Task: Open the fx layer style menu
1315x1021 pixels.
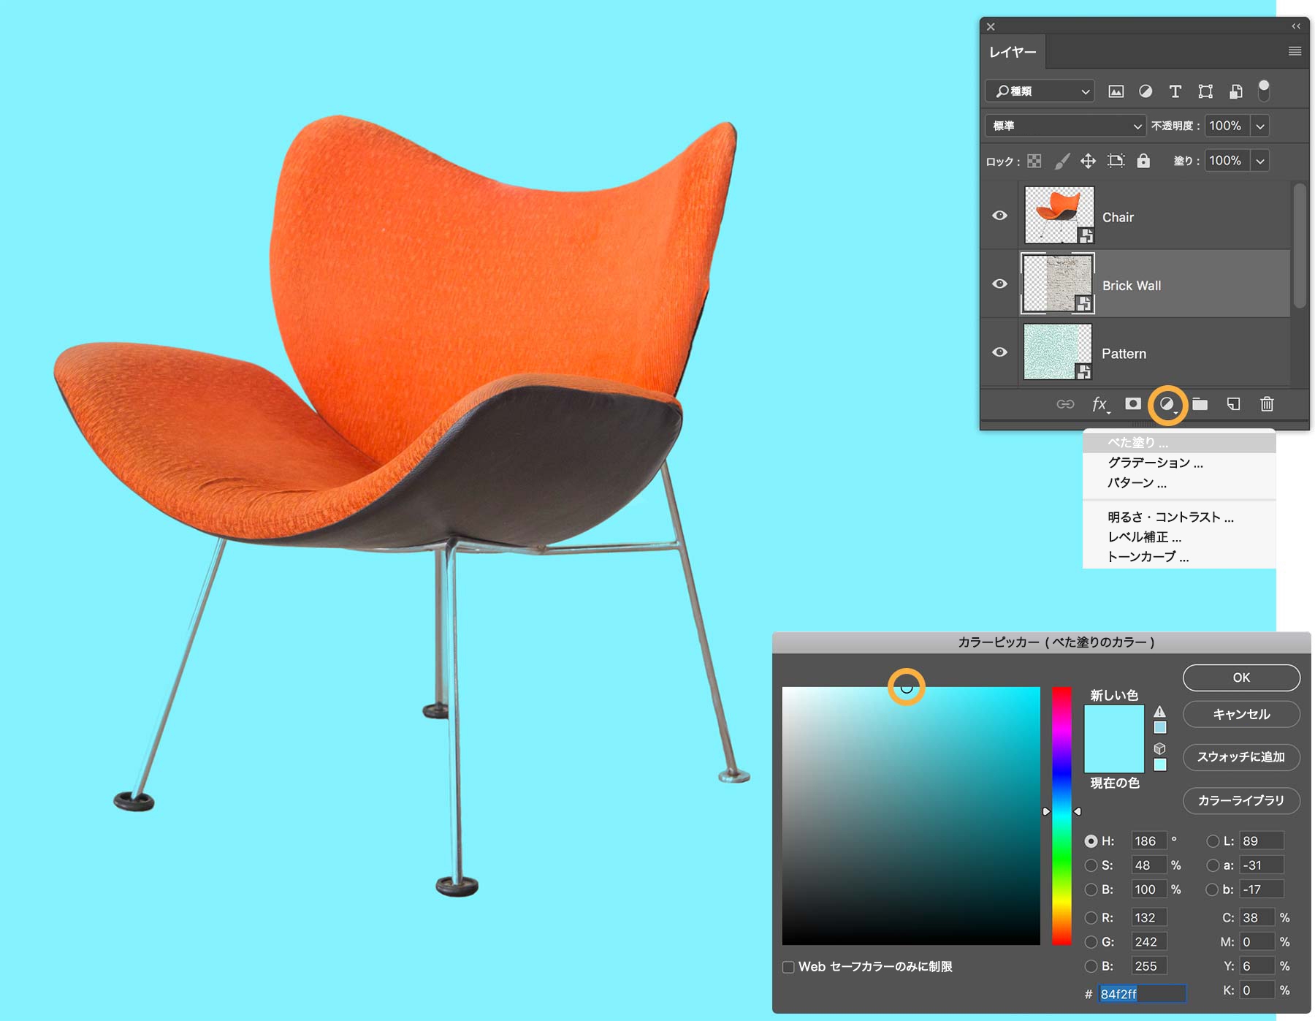Action: (x=1100, y=404)
